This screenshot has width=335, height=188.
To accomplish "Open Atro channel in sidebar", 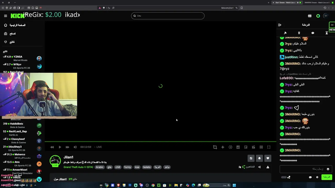I will point(22,164).
